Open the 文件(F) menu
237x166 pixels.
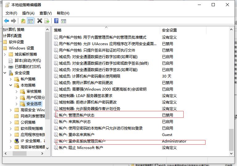tap(11, 13)
